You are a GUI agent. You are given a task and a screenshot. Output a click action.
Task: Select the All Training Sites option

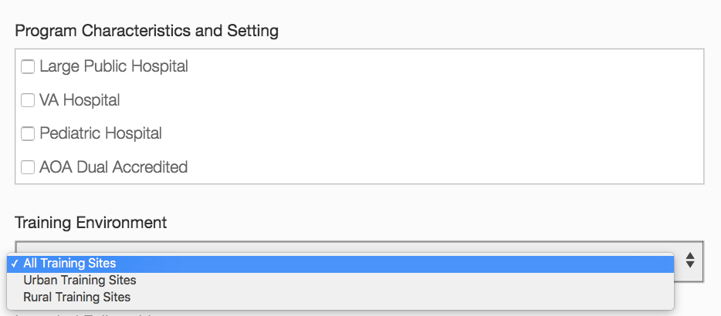coord(69,264)
